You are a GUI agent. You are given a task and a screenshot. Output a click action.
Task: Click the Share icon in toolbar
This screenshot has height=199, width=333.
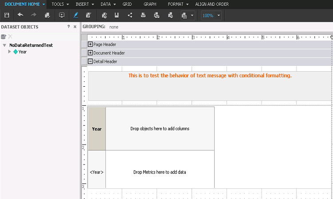pos(130,15)
